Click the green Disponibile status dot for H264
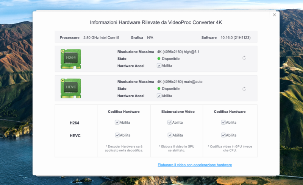This screenshot has height=185, width=303. point(159,59)
